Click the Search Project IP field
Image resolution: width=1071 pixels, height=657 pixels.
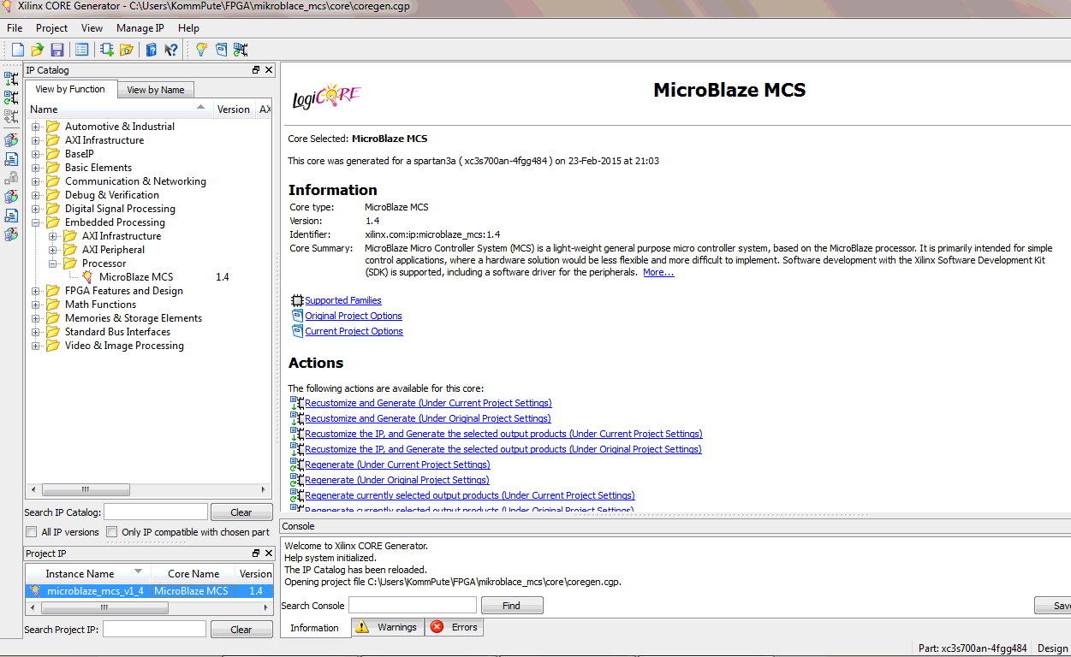click(154, 630)
